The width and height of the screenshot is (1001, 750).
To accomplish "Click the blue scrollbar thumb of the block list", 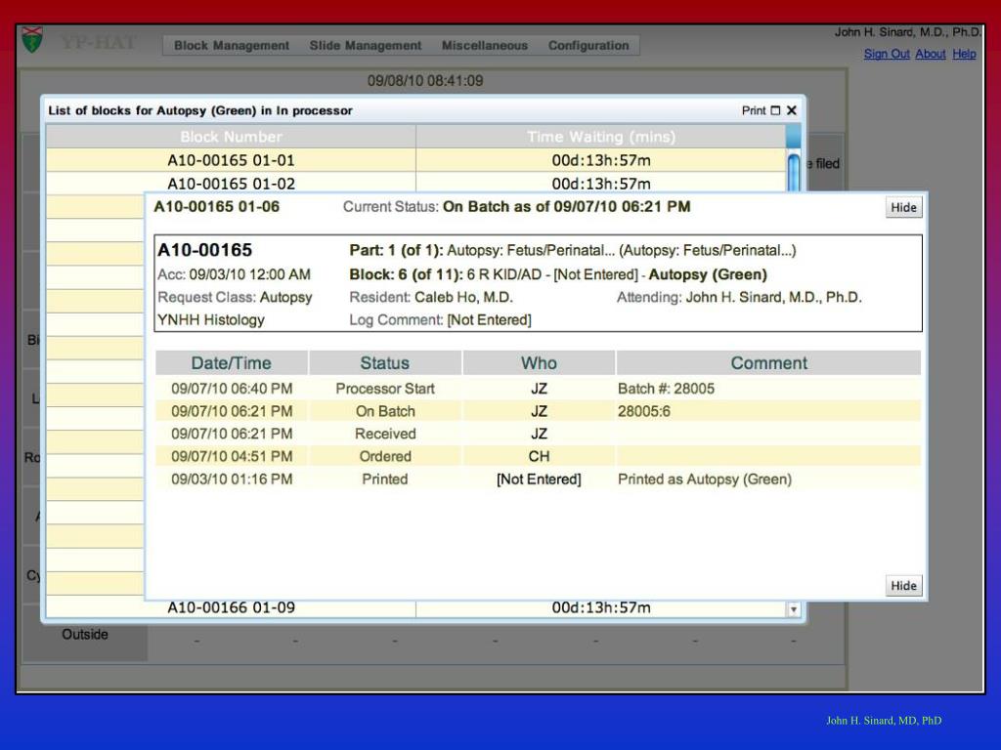I will point(794,172).
